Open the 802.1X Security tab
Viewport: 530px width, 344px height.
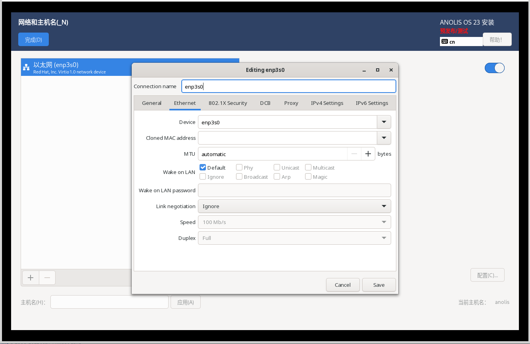228,103
